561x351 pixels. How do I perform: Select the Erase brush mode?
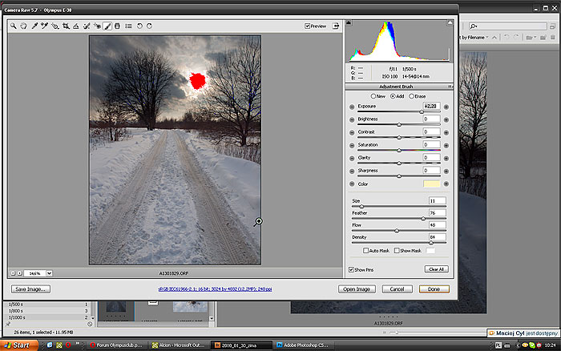pyautogui.click(x=411, y=96)
